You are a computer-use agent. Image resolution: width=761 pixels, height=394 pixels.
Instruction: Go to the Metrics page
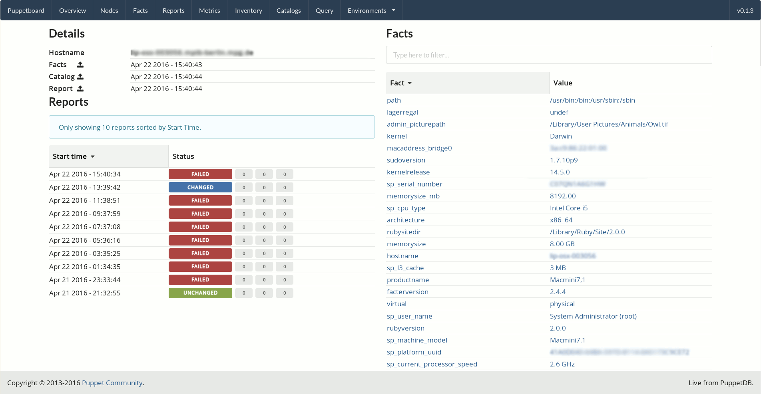tap(209, 10)
